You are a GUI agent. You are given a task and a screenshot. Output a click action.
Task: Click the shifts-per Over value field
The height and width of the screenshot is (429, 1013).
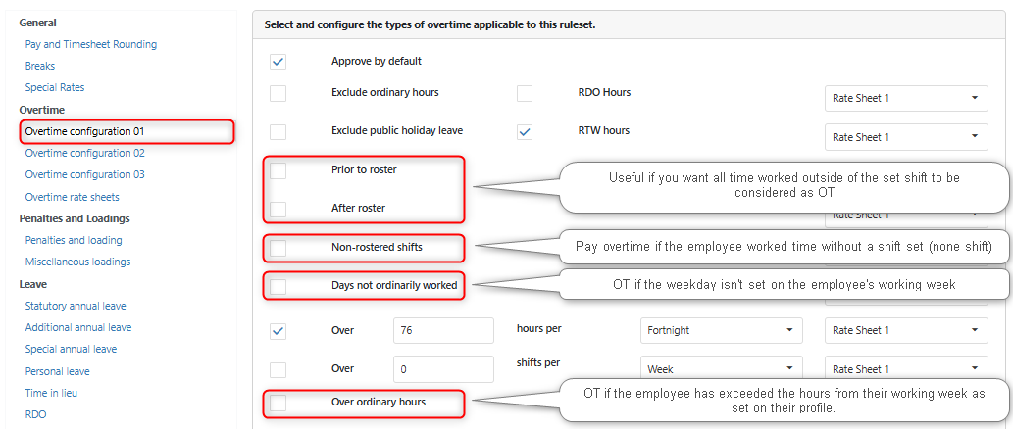coord(443,369)
